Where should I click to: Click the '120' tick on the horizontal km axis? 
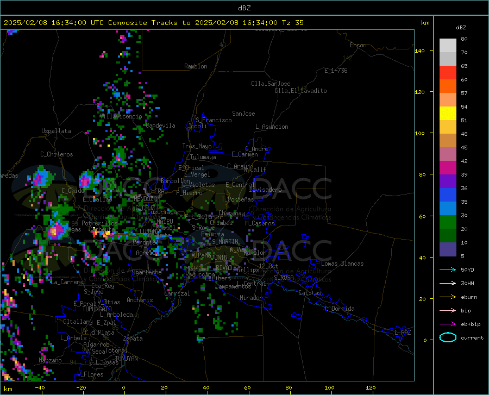point(371,387)
